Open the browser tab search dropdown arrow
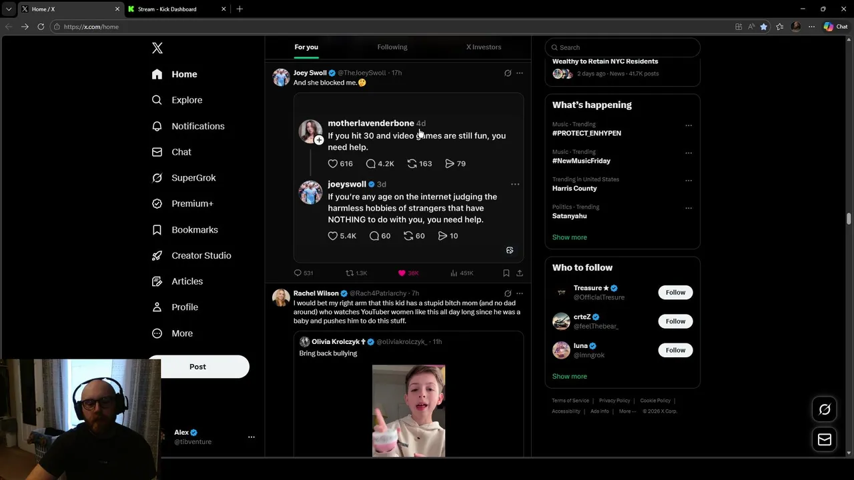 (x=9, y=9)
